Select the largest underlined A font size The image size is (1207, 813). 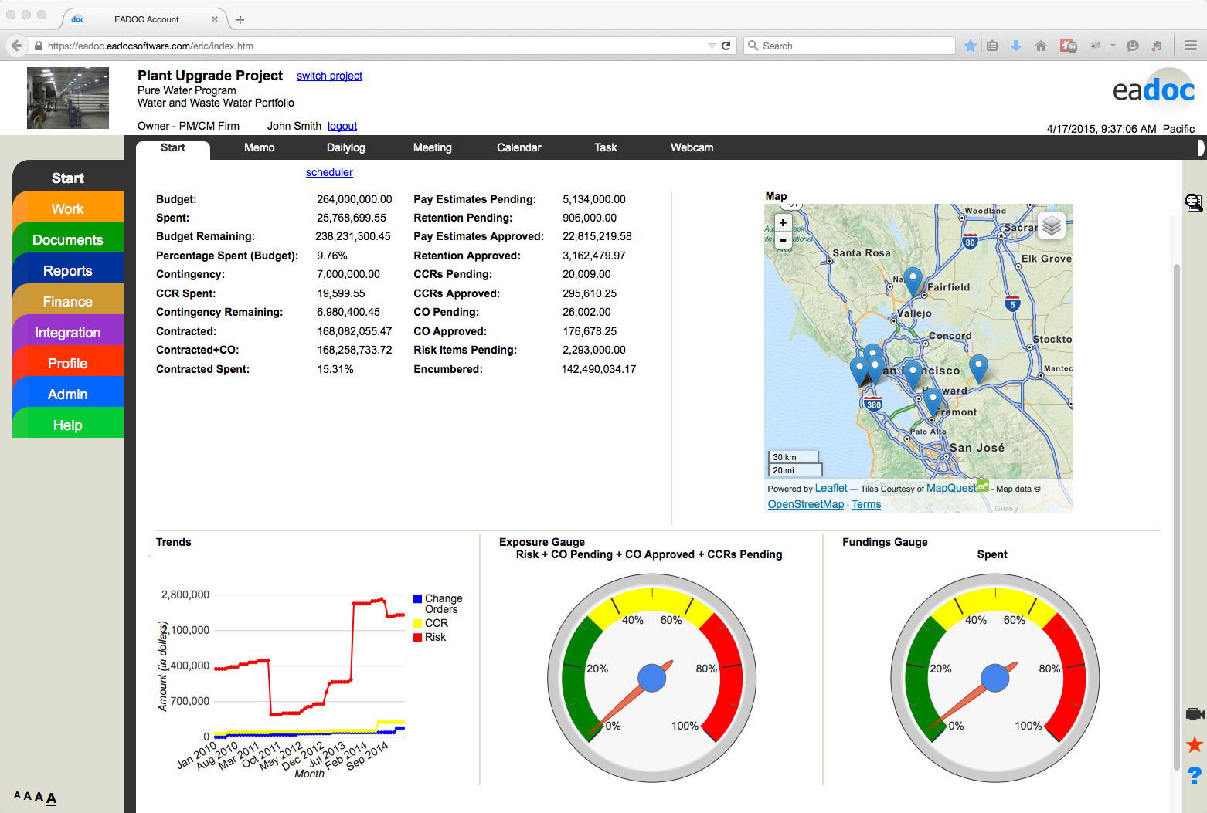coord(51,798)
